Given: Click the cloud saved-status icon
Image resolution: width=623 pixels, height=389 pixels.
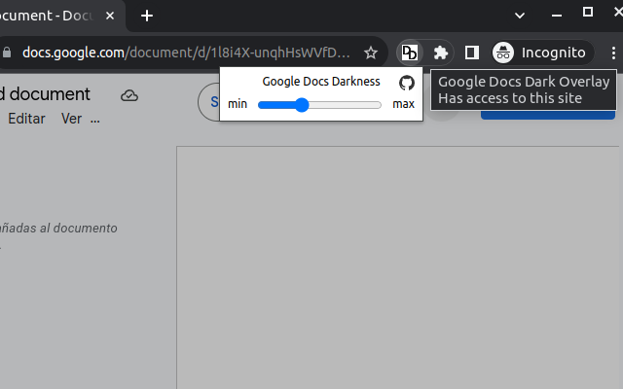Looking at the screenshot, I should click(x=129, y=95).
